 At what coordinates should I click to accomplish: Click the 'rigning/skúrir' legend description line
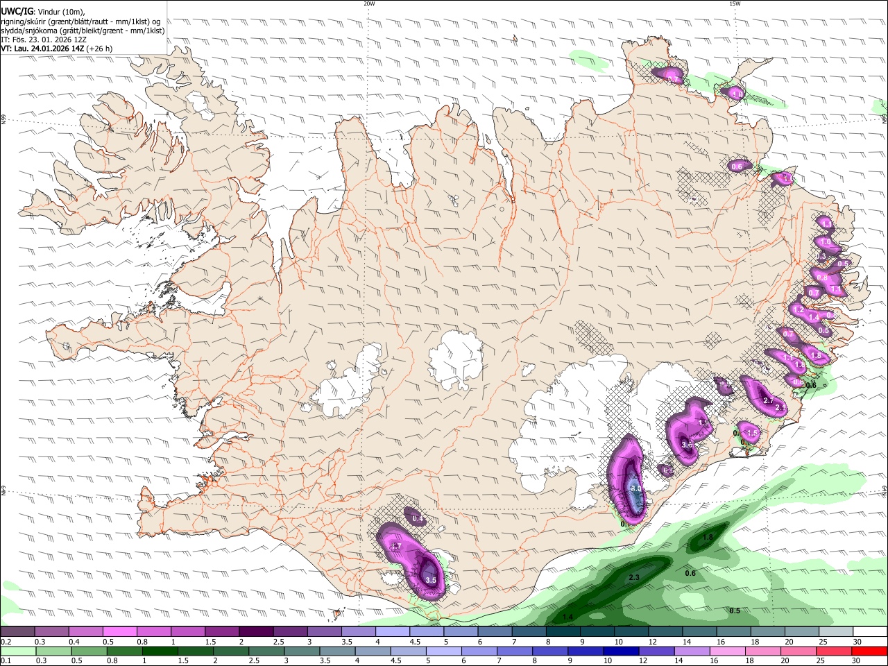pyautogui.click(x=80, y=21)
